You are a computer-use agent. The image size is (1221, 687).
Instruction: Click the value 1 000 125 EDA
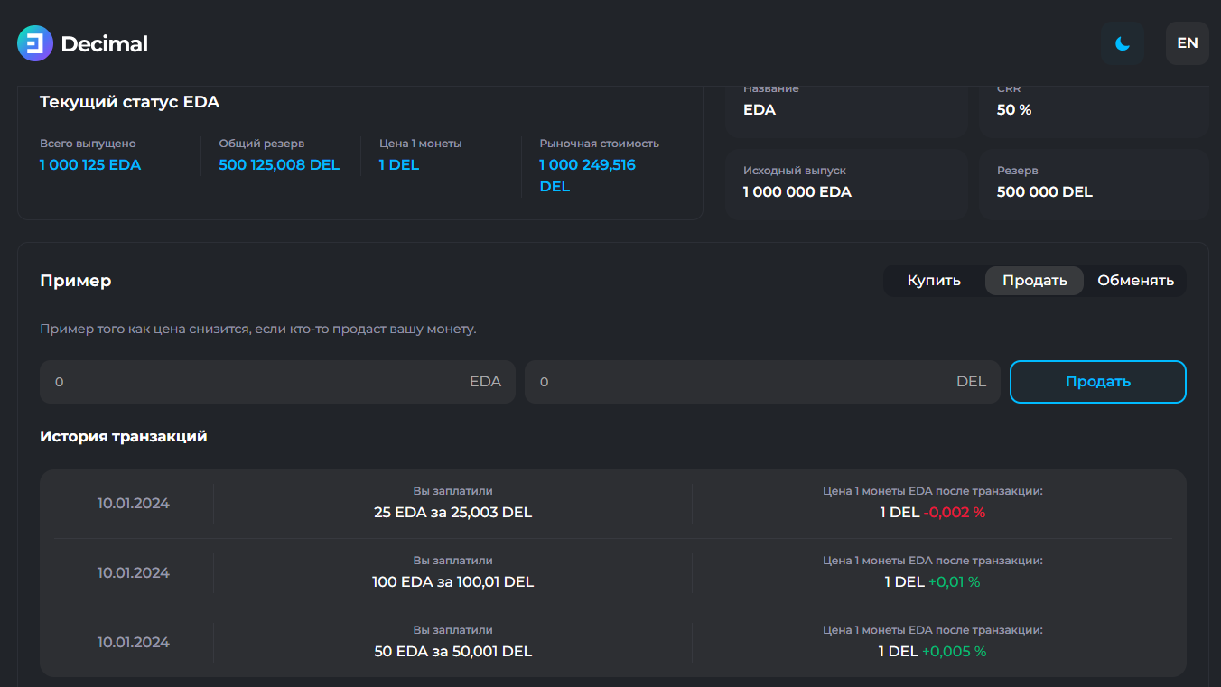click(x=90, y=165)
